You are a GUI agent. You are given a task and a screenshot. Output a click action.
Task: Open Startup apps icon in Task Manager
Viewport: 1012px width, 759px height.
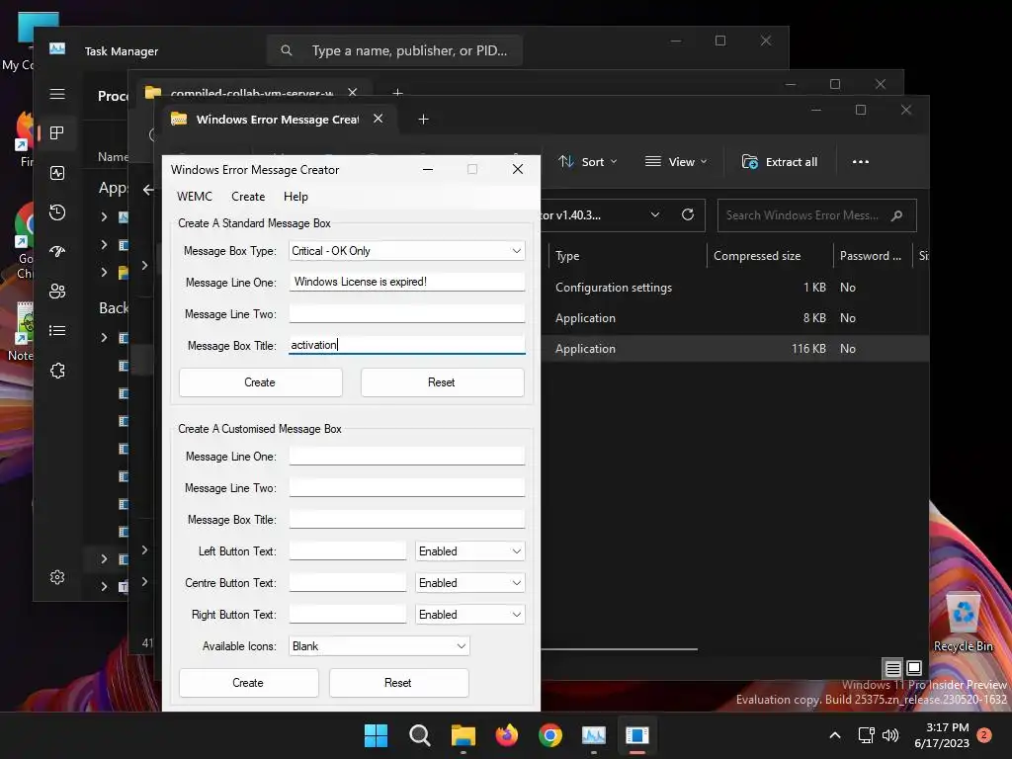tap(57, 252)
